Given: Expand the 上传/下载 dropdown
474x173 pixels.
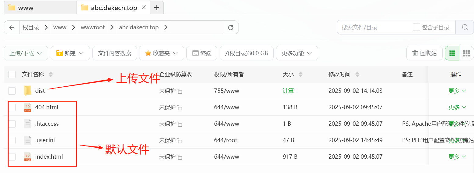Looking at the screenshot, I should (x=26, y=53).
